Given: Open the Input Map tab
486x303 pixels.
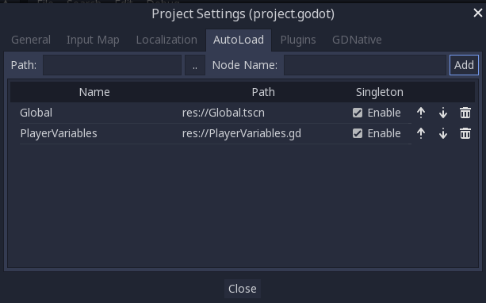Looking at the screenshot, I should (x=93, y=40).
